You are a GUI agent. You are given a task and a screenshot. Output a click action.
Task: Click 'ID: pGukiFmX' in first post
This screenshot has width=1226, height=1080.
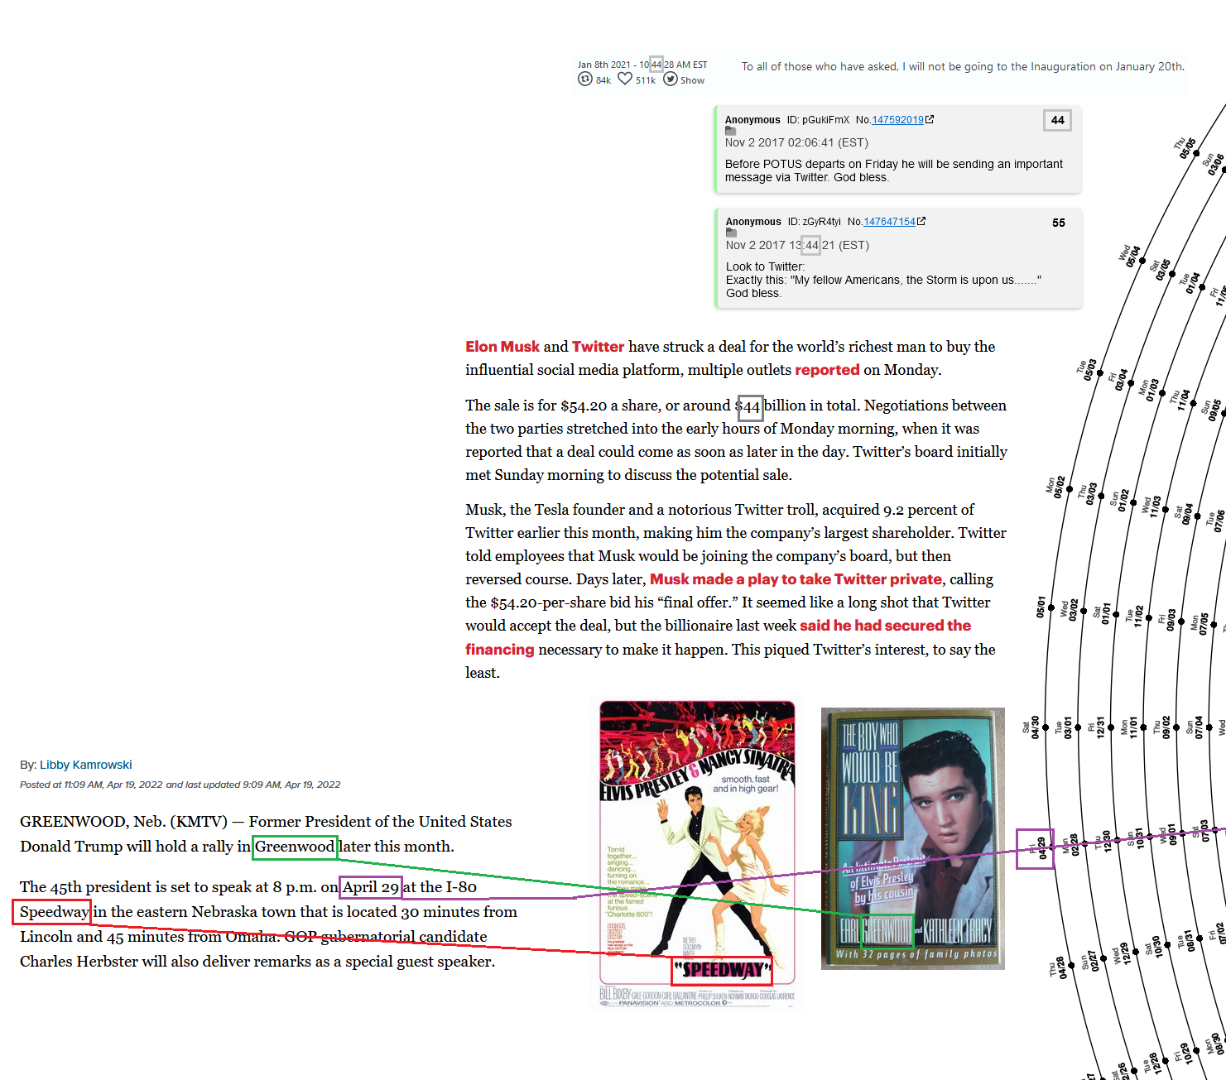(x=818, y=120)
